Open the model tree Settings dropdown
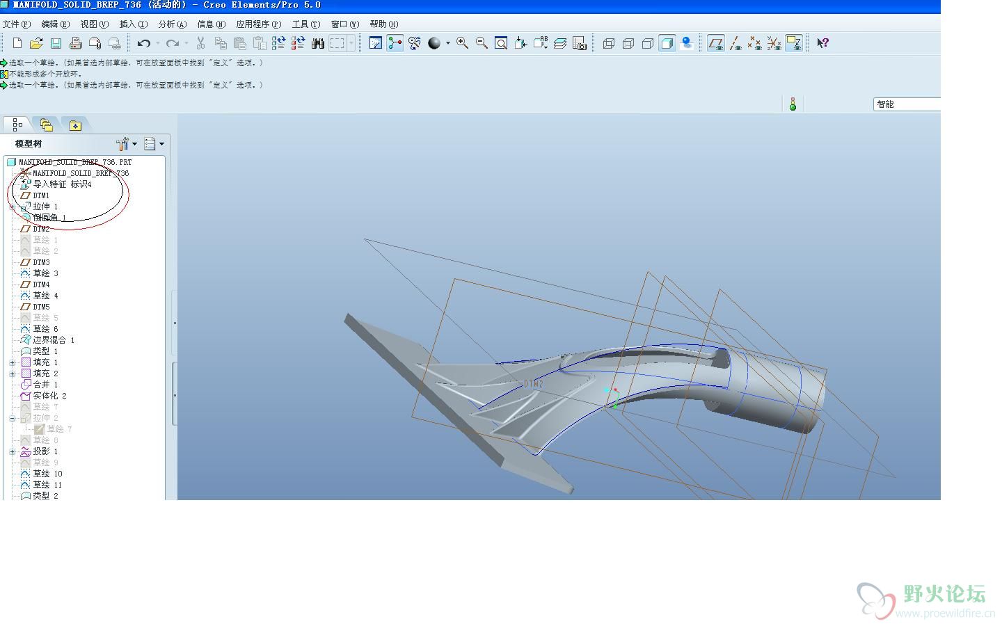This screenshot has width=1002, height=626. coord(127,144)
